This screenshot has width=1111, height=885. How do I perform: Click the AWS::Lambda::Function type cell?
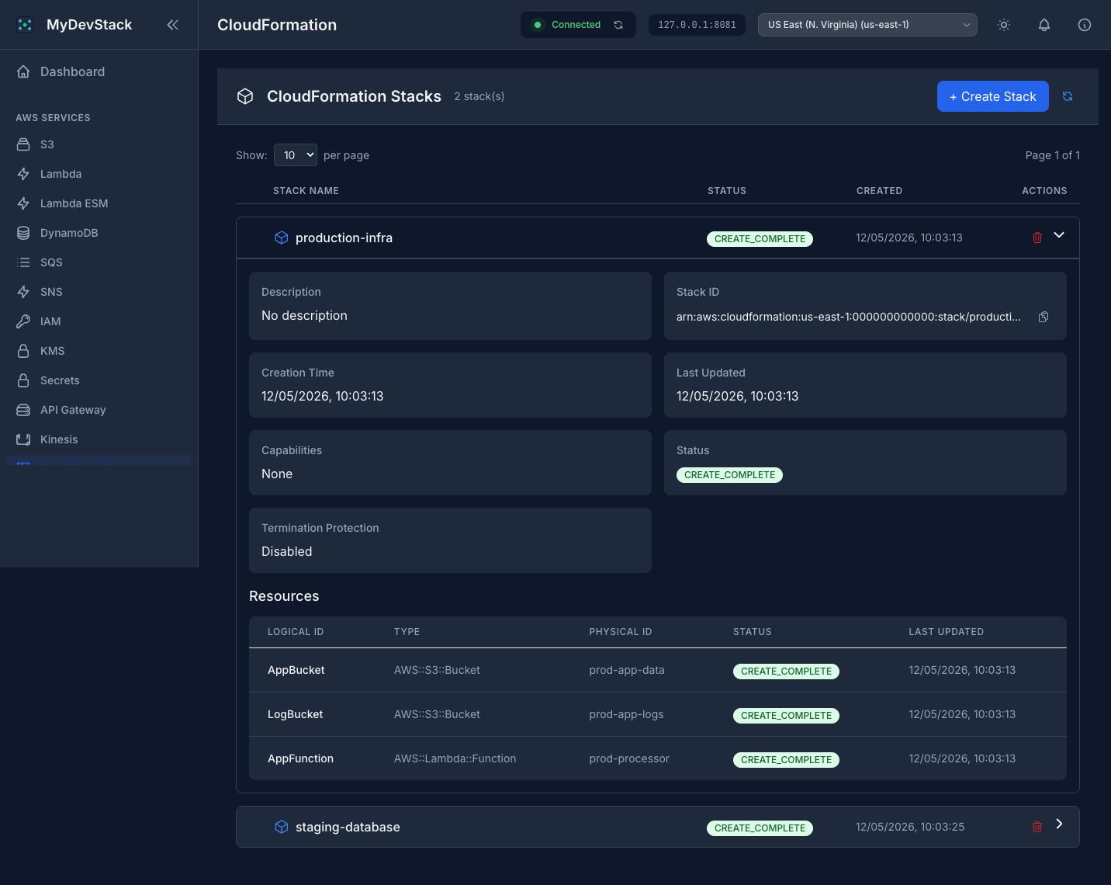pos(455,758)
